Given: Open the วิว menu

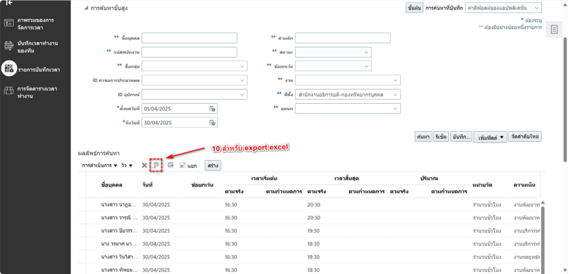Looking at the screenshot, I should 127,165.
